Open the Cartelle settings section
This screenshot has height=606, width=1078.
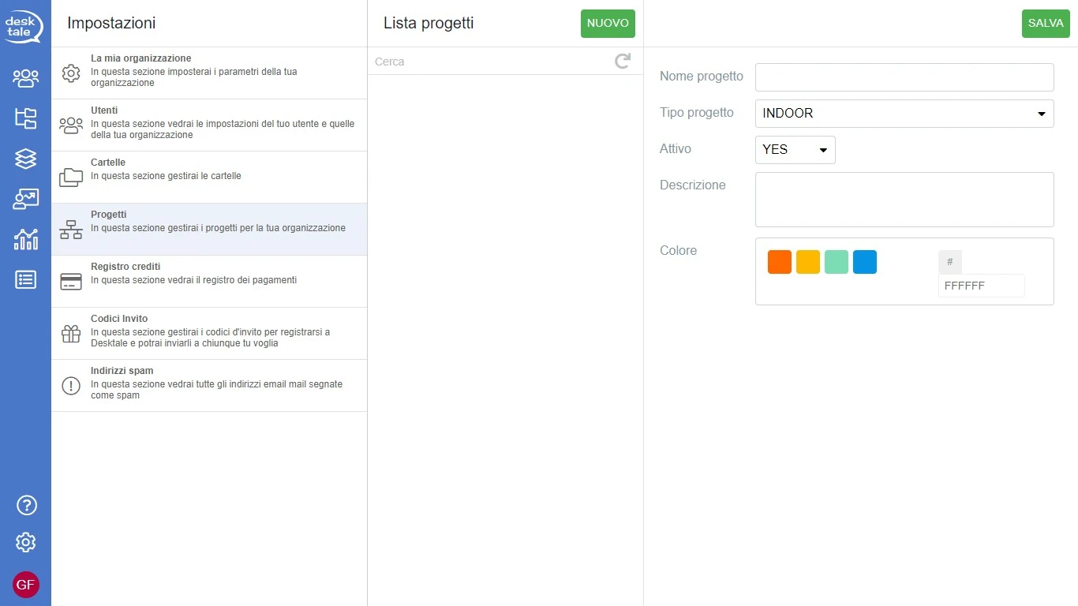click(209, 178)
